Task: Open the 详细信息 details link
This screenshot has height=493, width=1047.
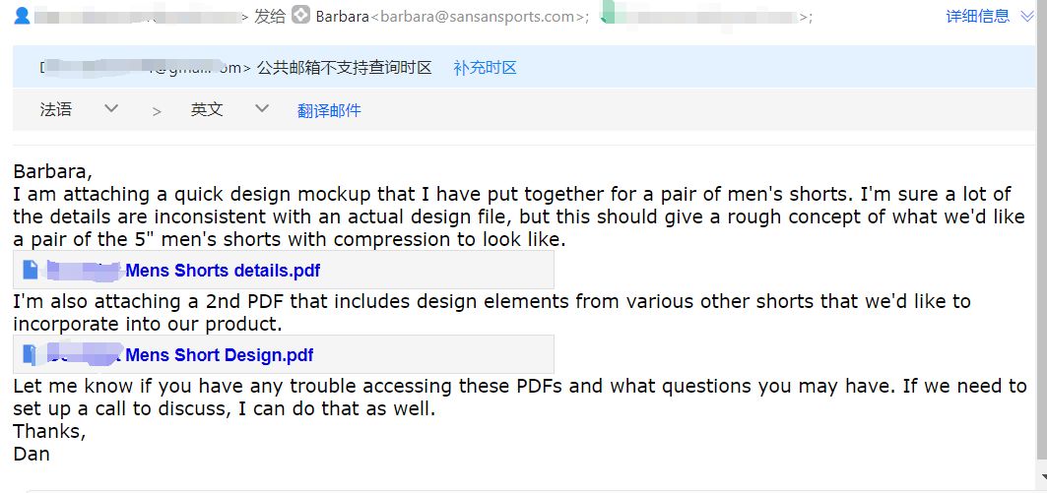Action: [977, 16]
